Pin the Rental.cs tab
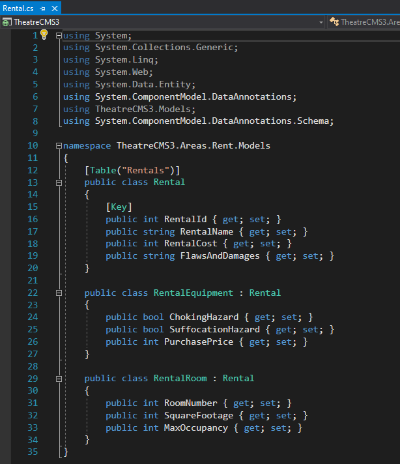The width and height of the screenshot is (400, 464). pyautogui.click(x=42, y=8)
